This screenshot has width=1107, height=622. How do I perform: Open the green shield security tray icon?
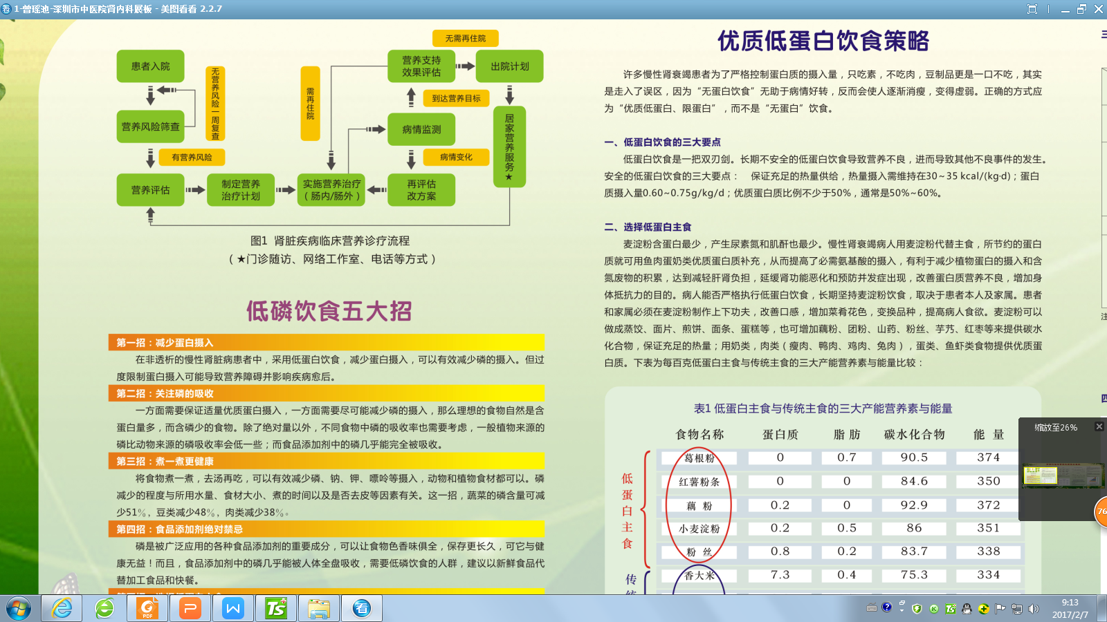[917, 609]
